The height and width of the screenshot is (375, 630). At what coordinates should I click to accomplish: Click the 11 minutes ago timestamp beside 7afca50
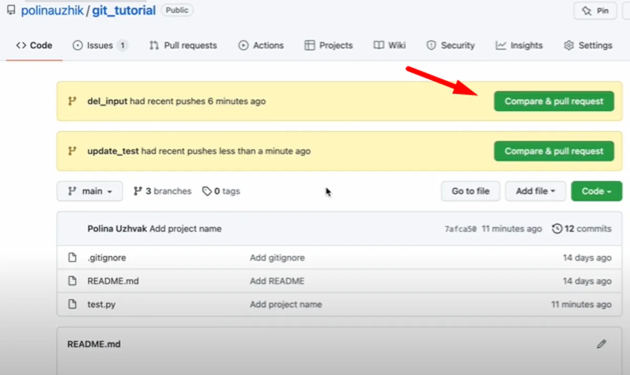[512, 229]
